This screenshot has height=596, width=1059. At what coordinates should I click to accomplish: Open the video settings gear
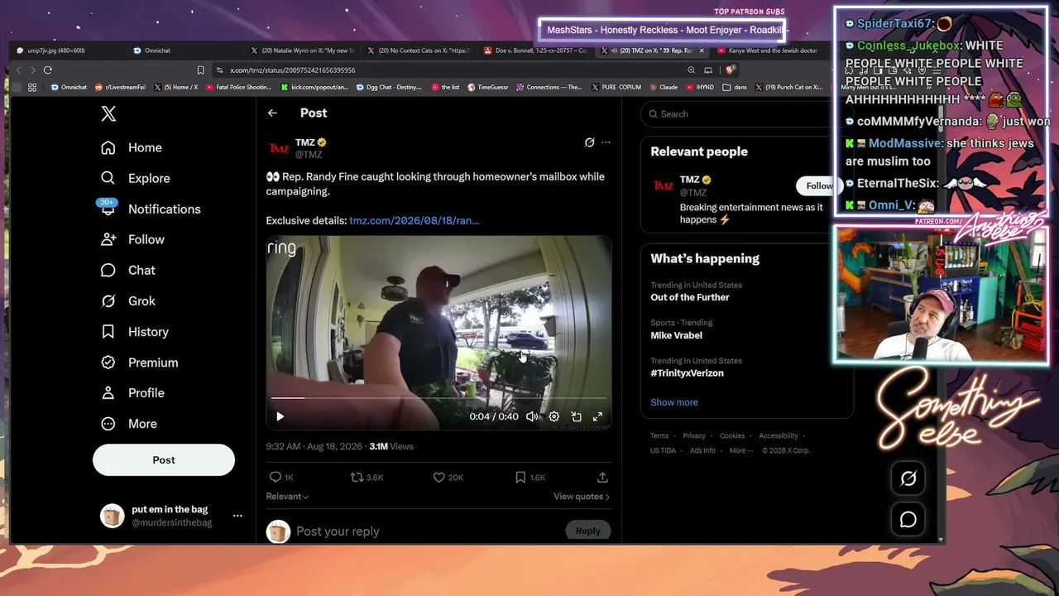(x=554, y=416)
